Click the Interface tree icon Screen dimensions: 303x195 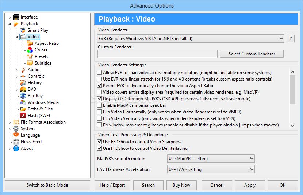pyautogui.click(x=16, y=17)
